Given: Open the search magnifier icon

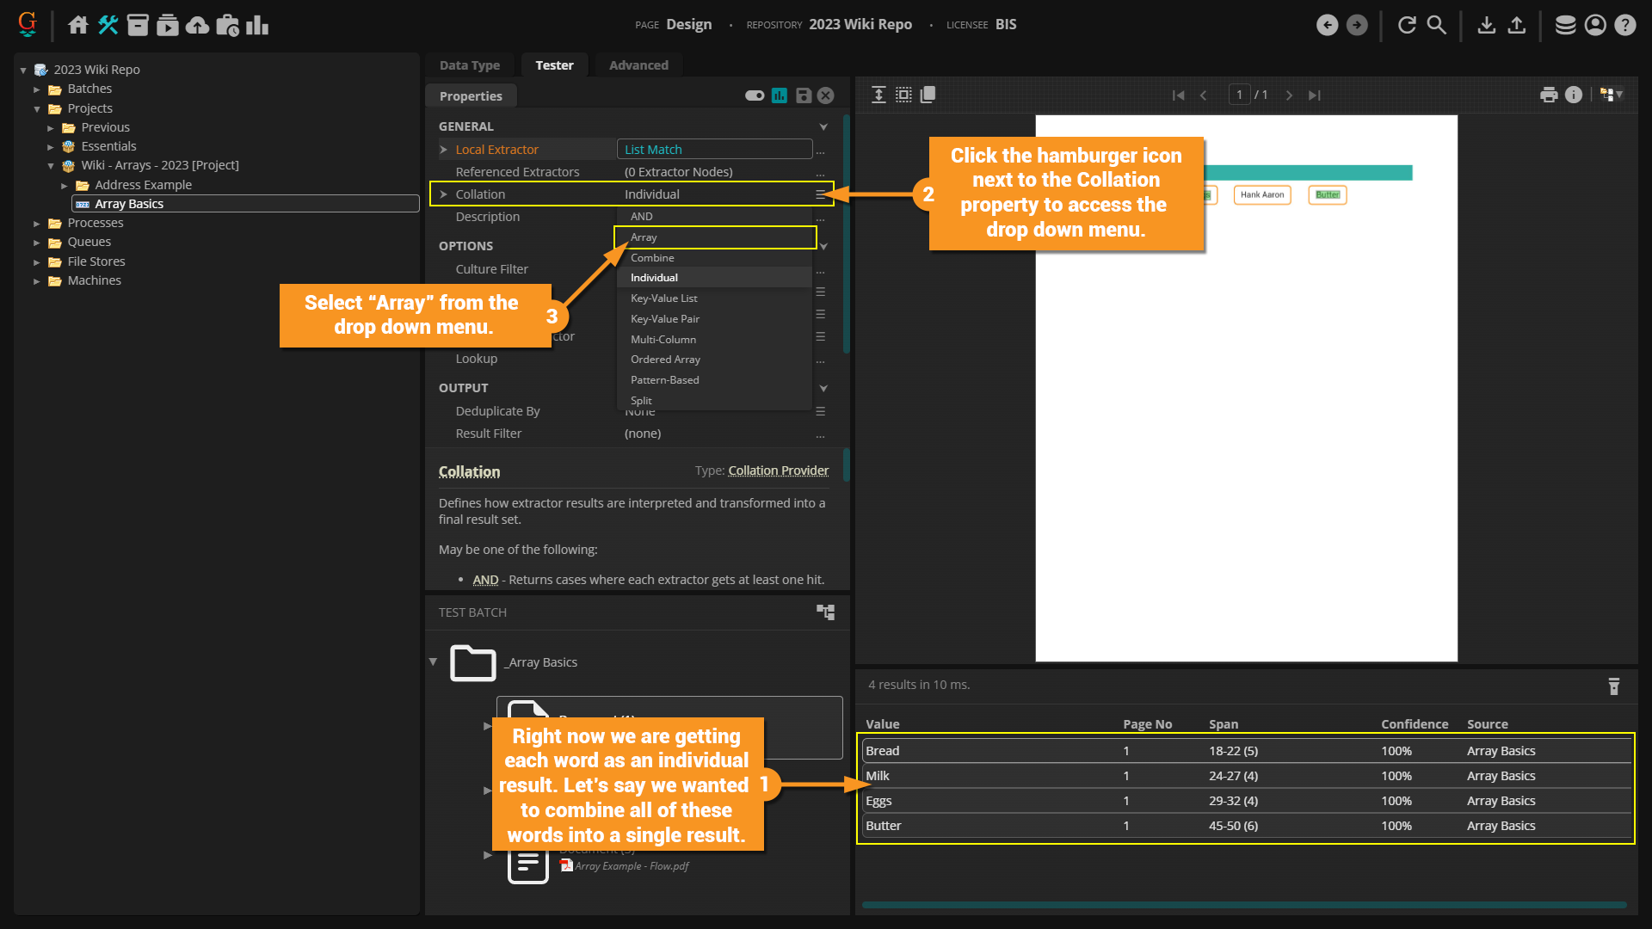Looking at the screenshot, I should (1437, 25).
